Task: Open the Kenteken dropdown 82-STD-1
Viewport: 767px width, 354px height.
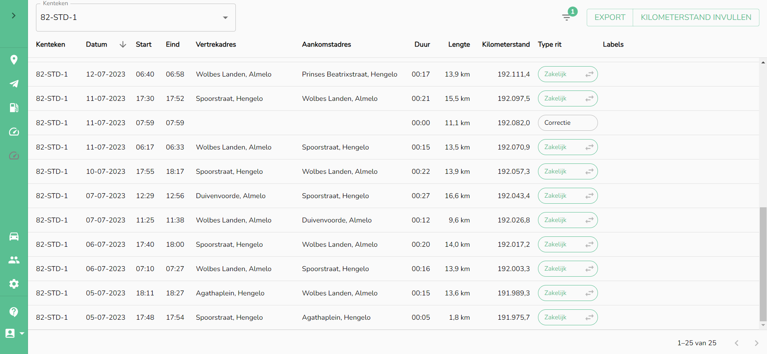Action: (136, 18)
